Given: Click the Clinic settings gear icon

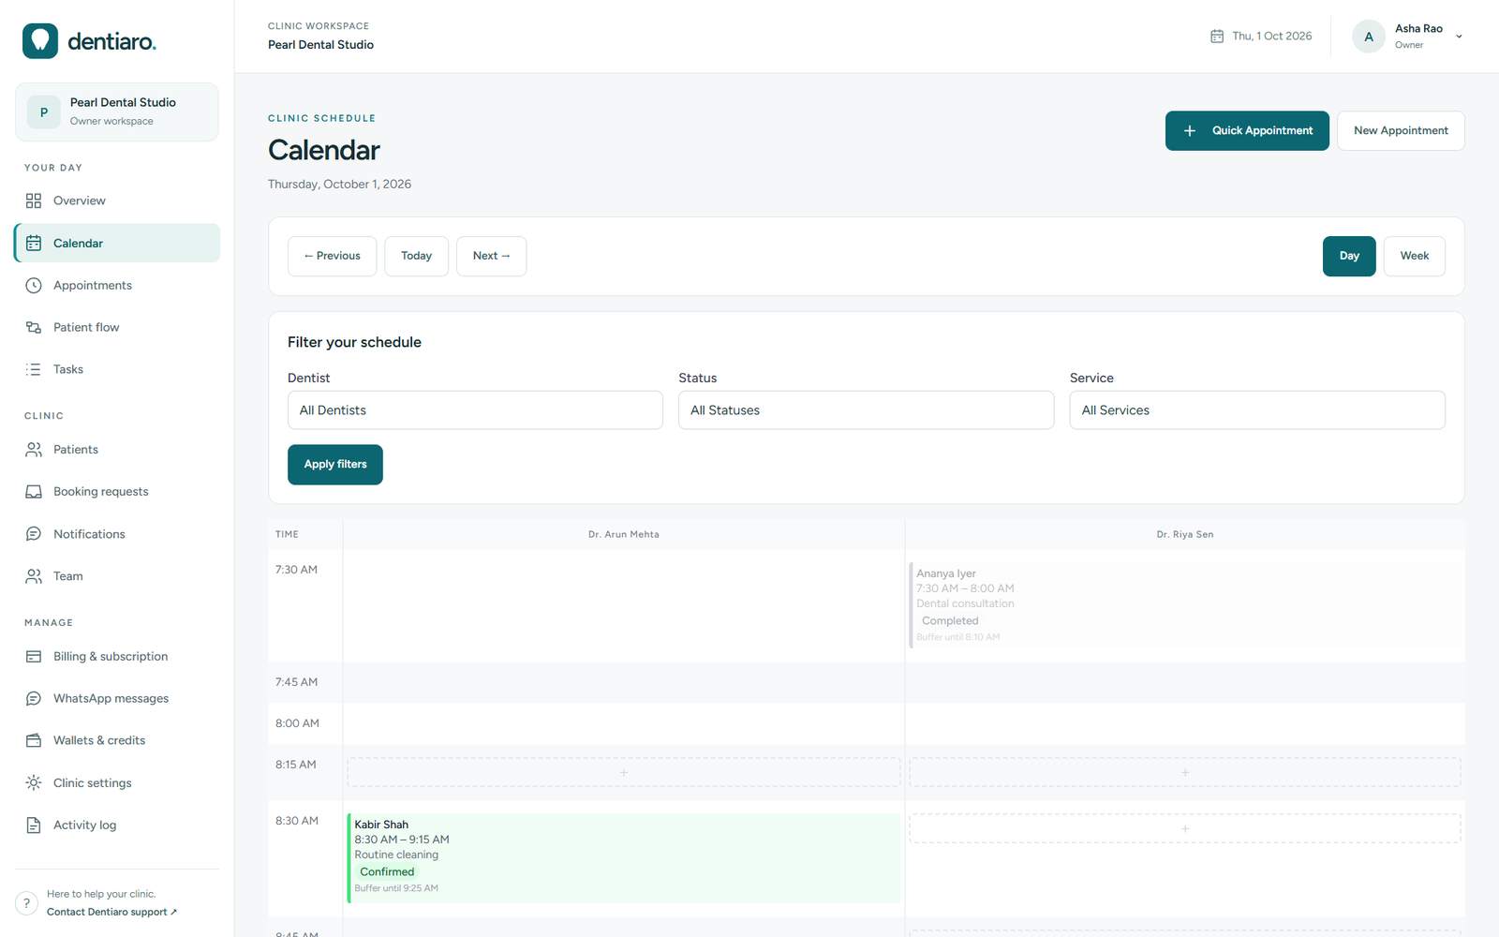Looking at the screenshot, I should (x=34, y=782).
